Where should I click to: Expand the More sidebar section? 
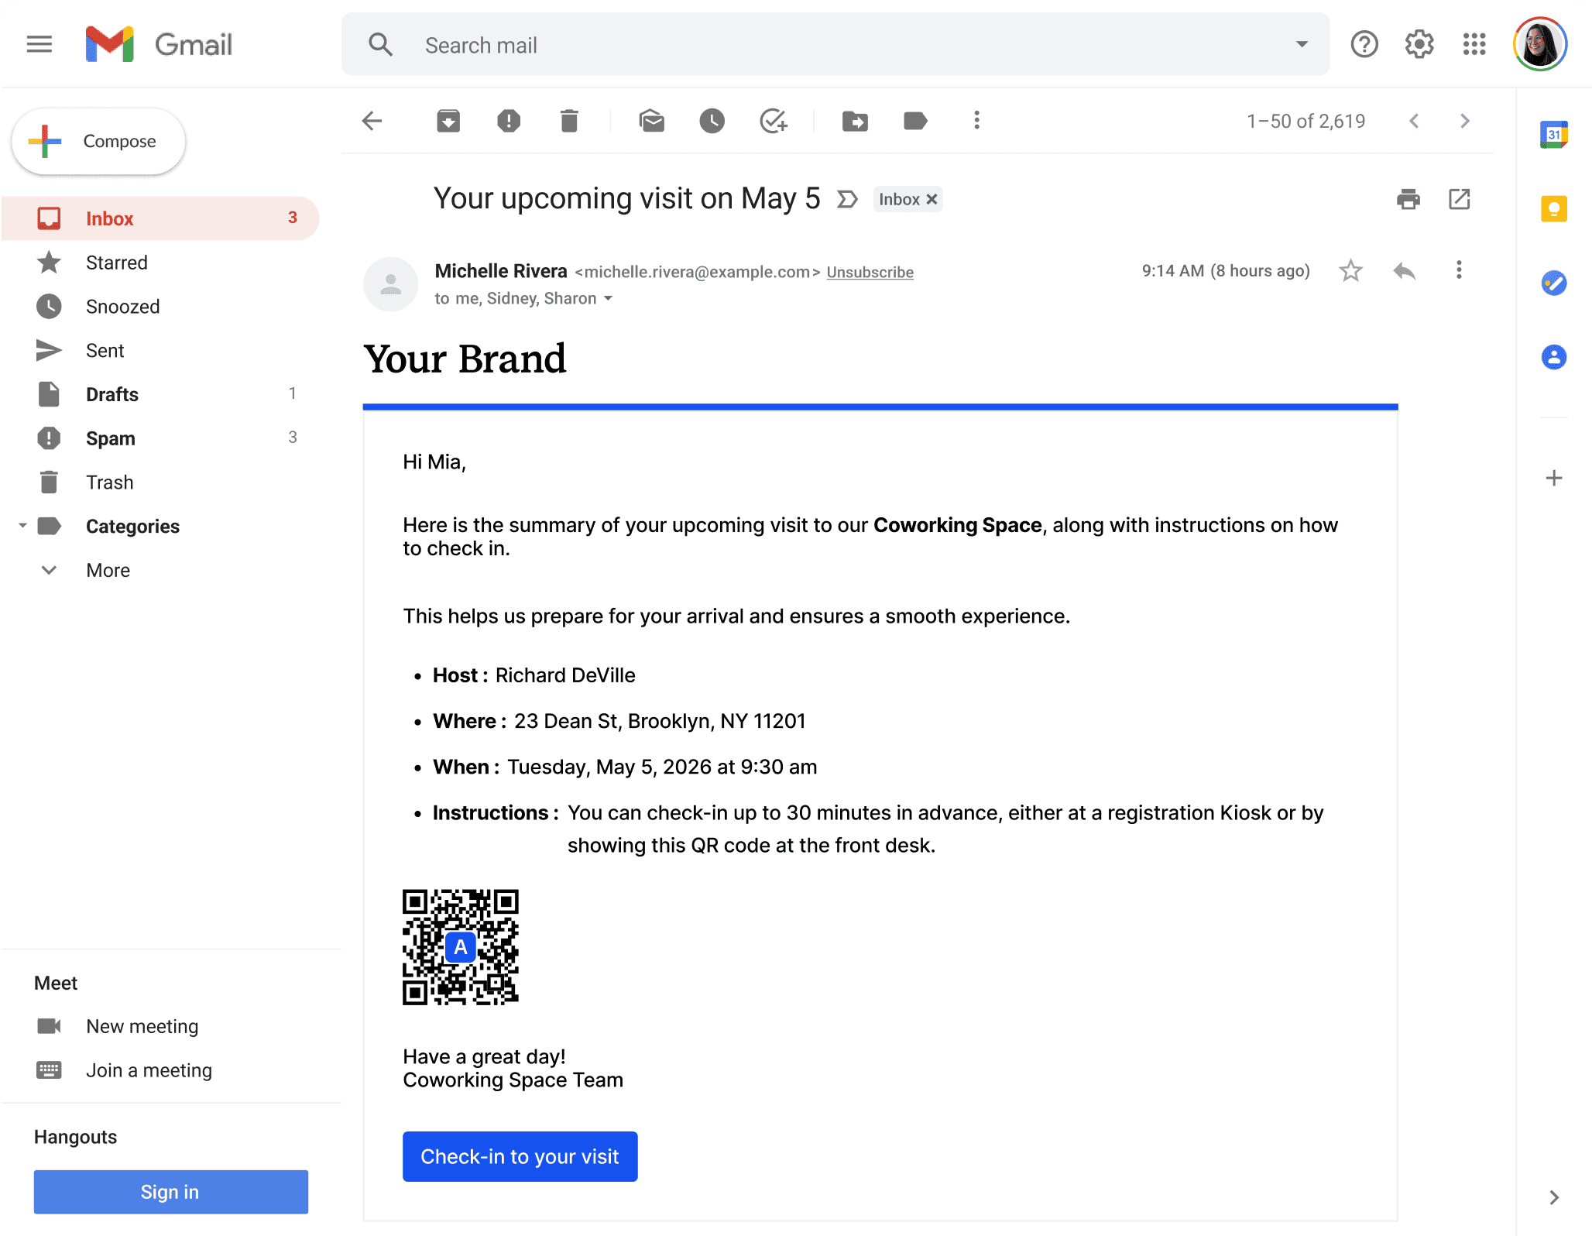[x=108, y=570]
